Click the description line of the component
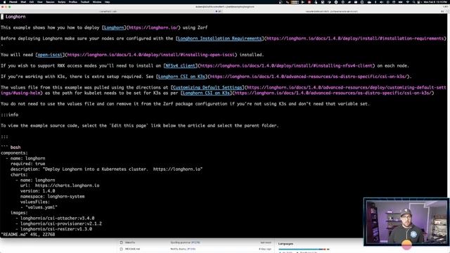 pyautogui.click(x=106, y=169)
